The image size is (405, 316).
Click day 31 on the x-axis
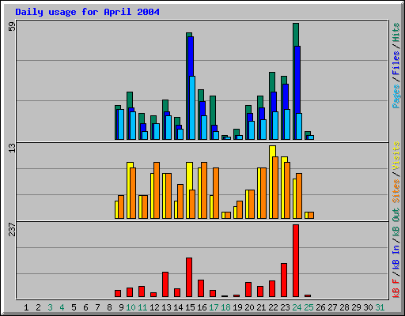380,307
